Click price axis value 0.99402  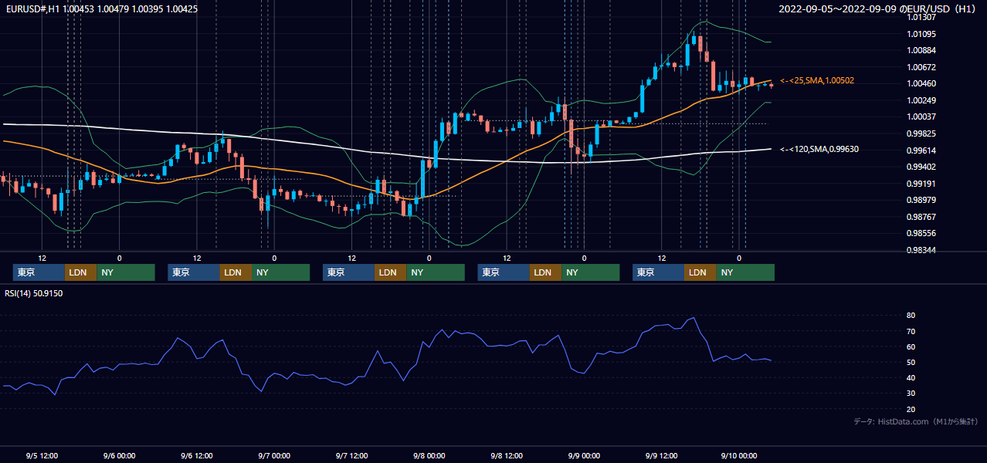click(921, 167)
